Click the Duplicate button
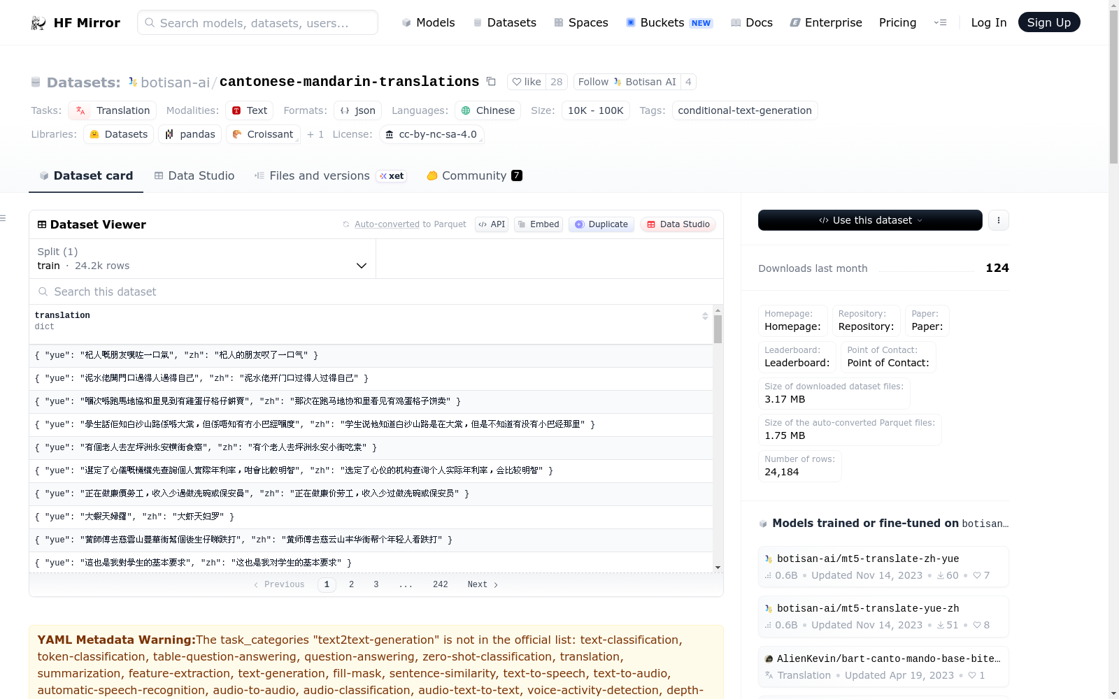The image size is (1119, 699). click(x=601, y=224)
